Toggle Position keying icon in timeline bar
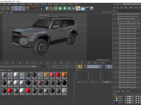Image resolution: width=141 pixels, height=105 pixels. tap(89, 66)
